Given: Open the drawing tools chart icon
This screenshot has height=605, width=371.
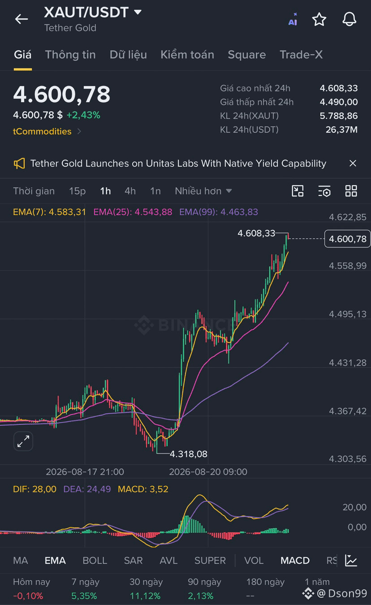Looking at the screenshot, I should (298, 191).
